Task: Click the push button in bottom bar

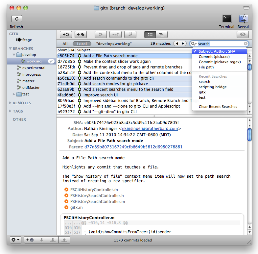Action: 64,240
